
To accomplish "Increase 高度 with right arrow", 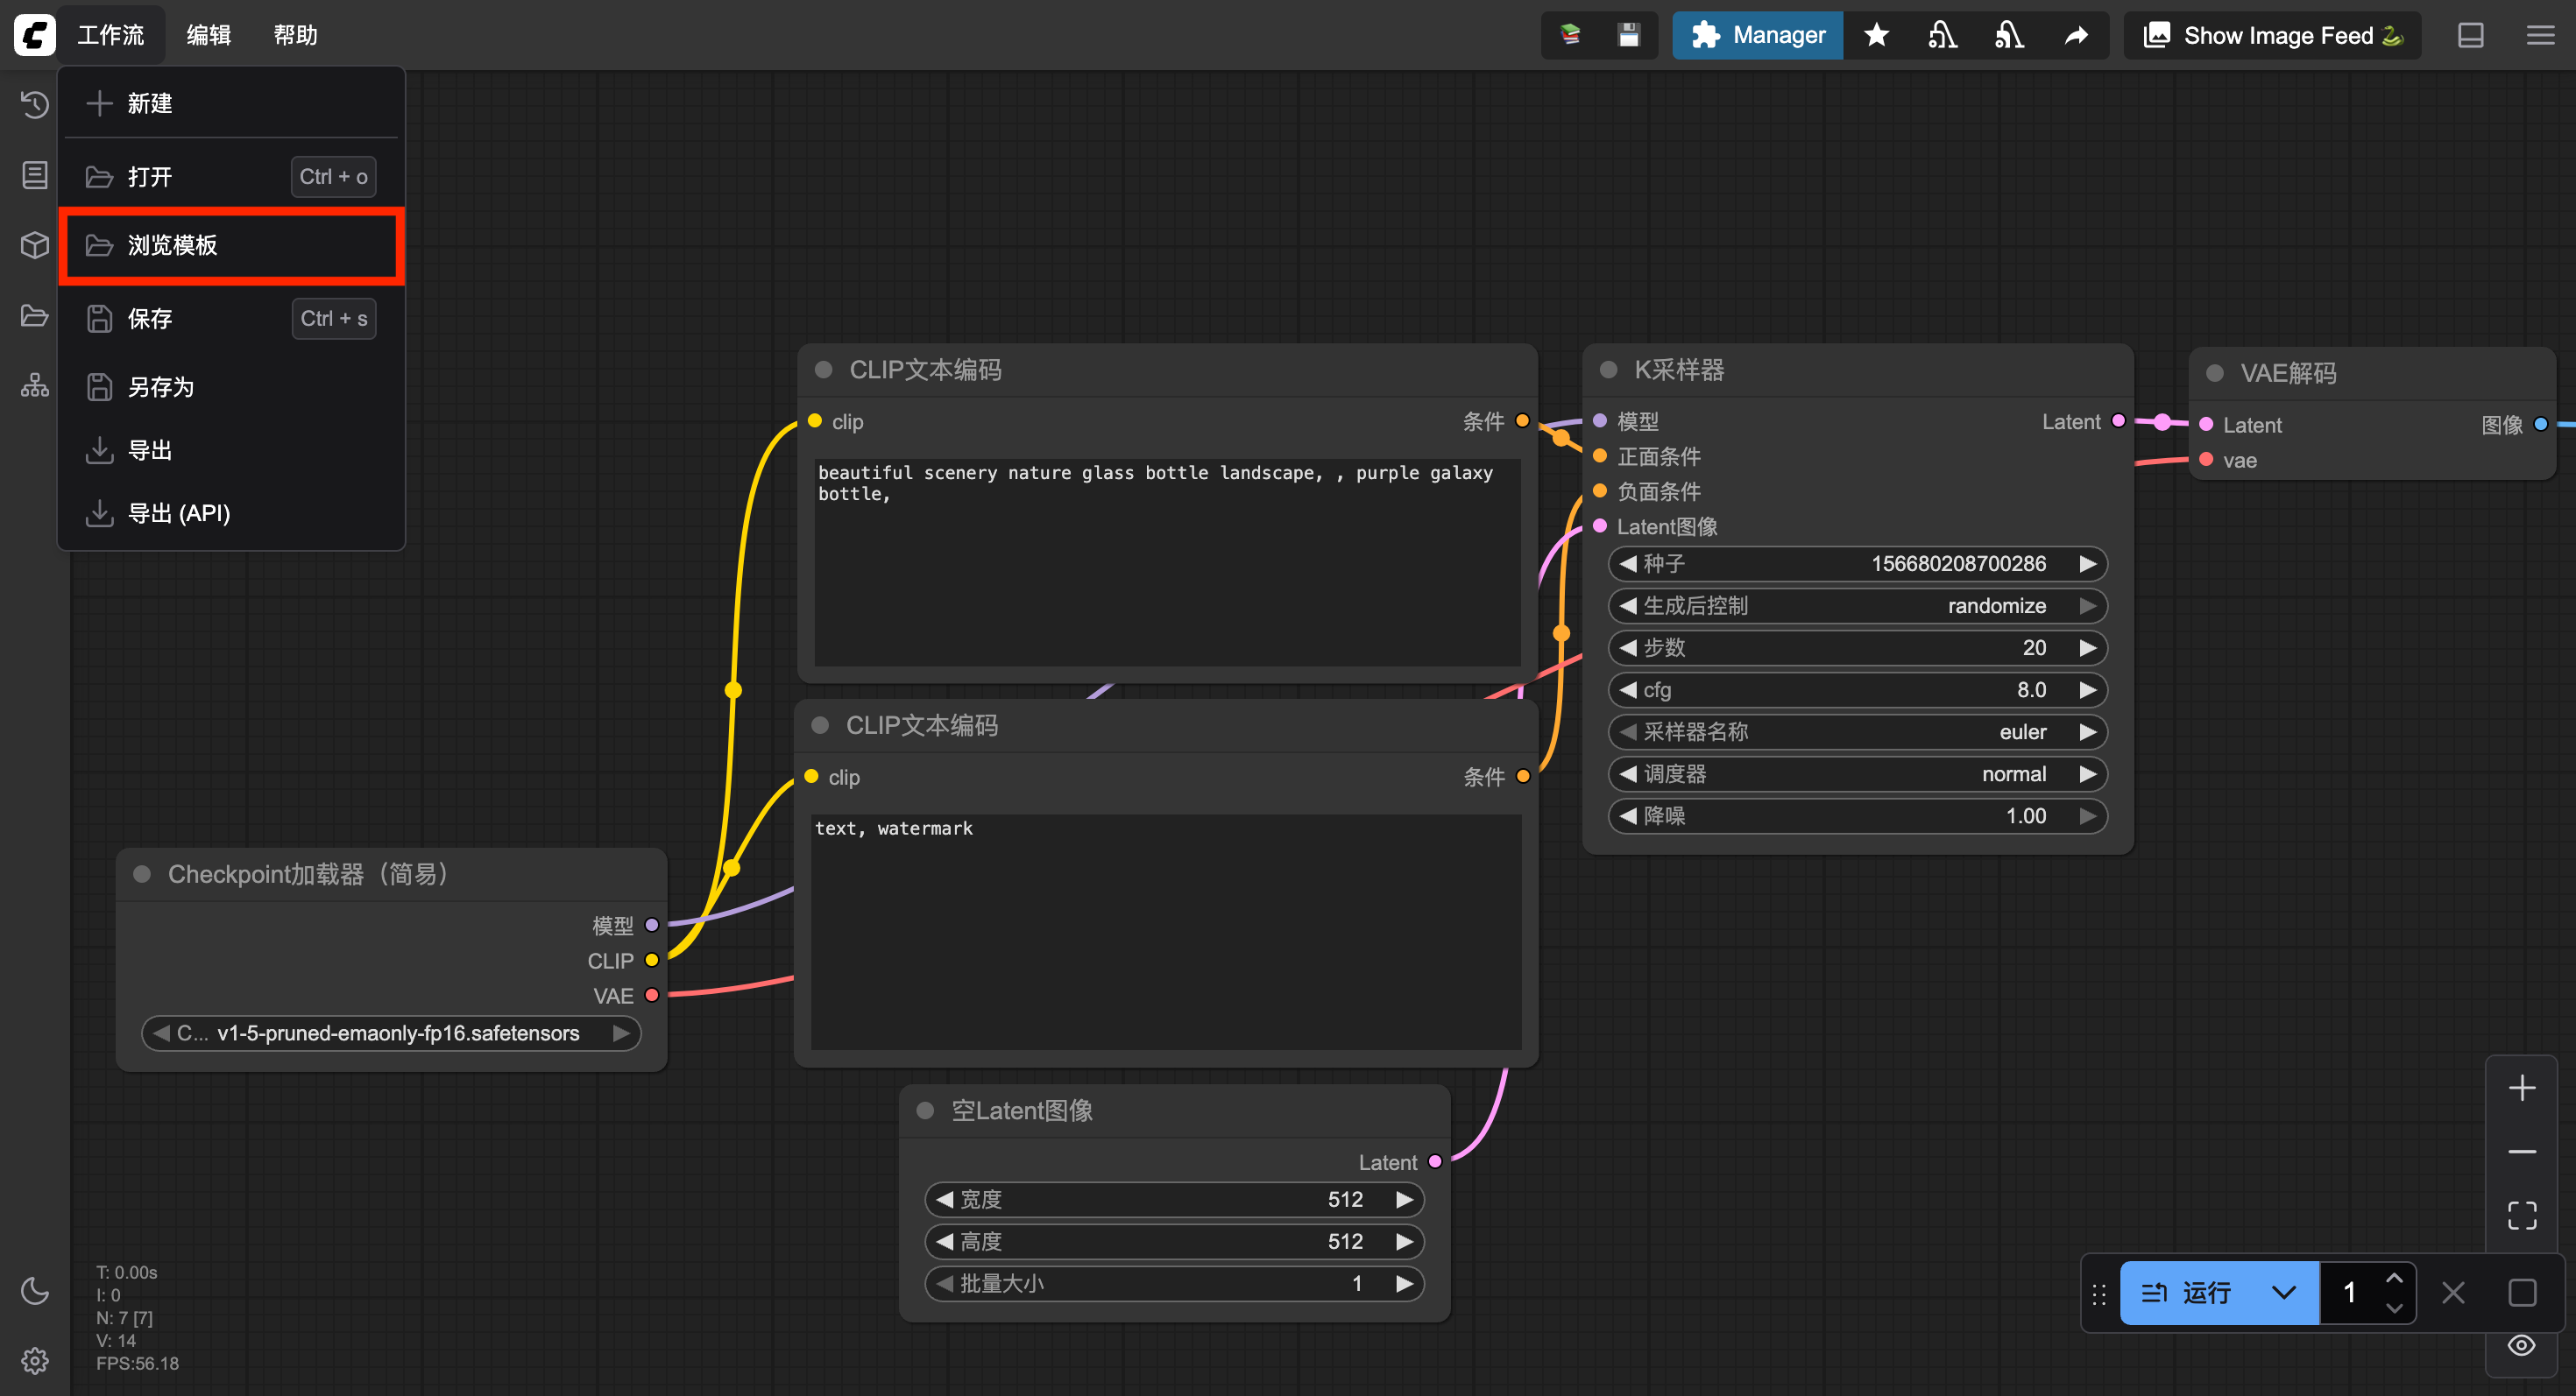I will 1404,1241.
